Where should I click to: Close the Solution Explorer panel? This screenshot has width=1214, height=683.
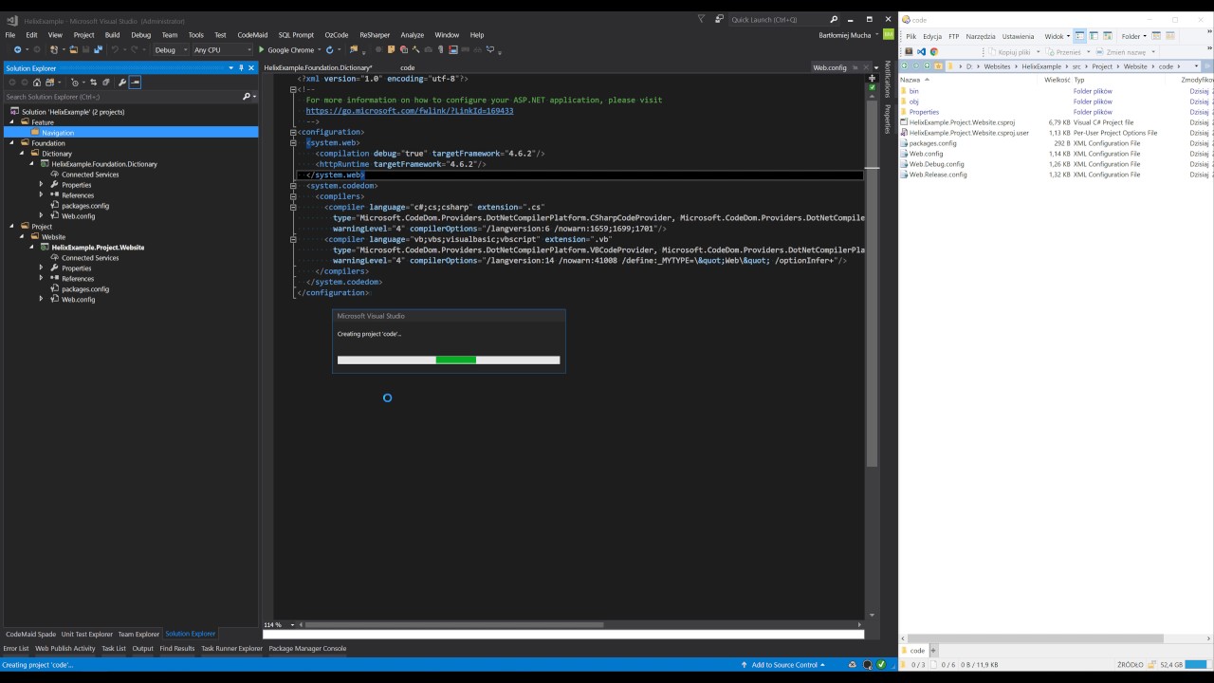[x=251, y=68]
